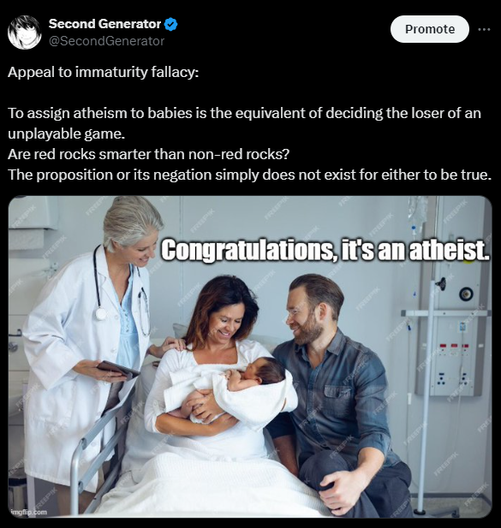
Task: Click the blue verified badge
Action: click(170, 24)
